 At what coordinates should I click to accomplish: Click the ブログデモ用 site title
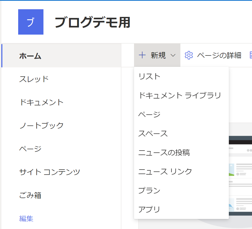(x=92, y=22)
